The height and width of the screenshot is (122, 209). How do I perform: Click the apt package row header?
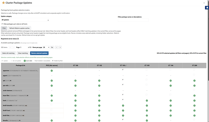tap(20, 81)
